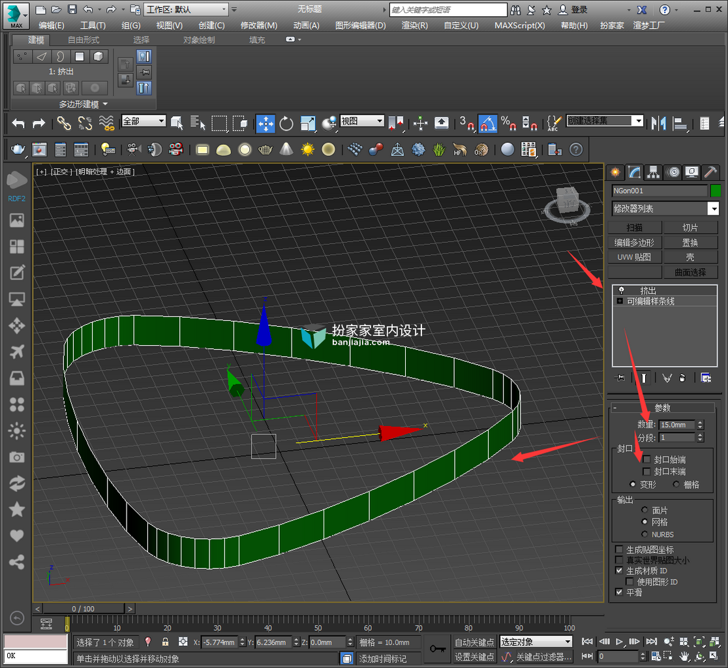Click the Play Animation button
Screen dimensions: 728x668
(x=619, y=642)
